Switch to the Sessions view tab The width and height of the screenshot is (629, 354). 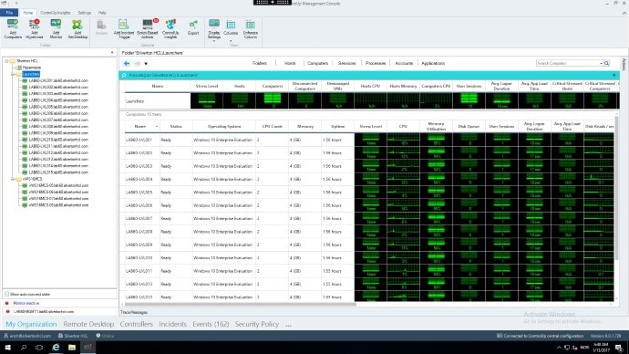pyautogui.click(x=346, y=63)
